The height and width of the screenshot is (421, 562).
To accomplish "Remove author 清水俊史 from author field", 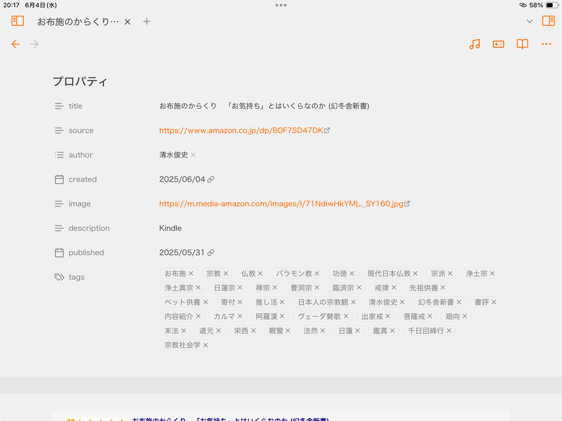I will [x=193, y=155].
